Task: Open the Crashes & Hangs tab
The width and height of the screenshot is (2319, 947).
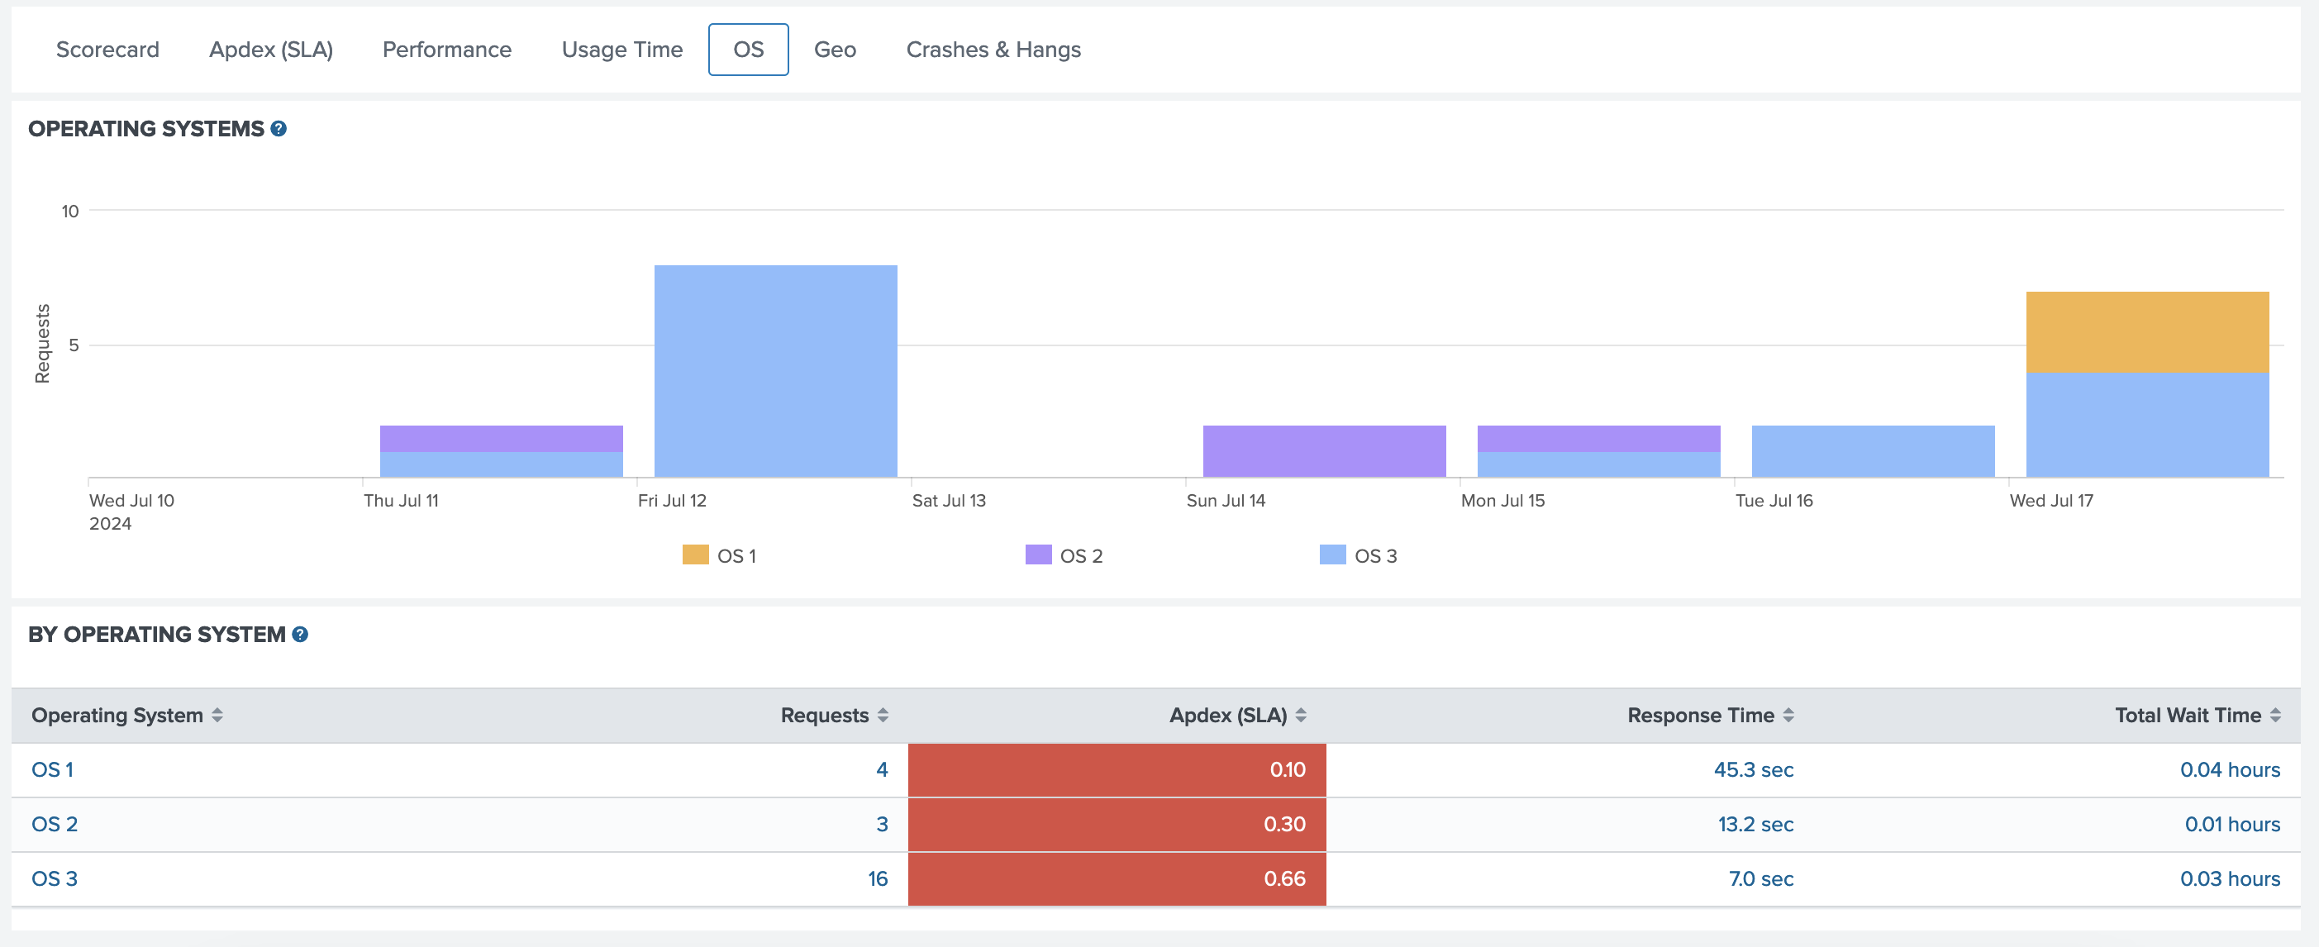Action: click(993, 50)
